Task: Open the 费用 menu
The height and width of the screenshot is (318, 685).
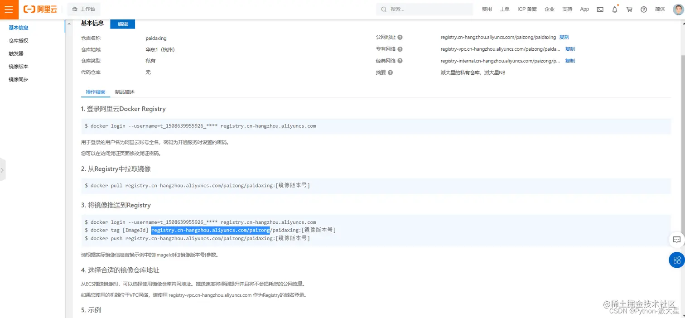Action: pyautogui.click(x=487, y=9)
